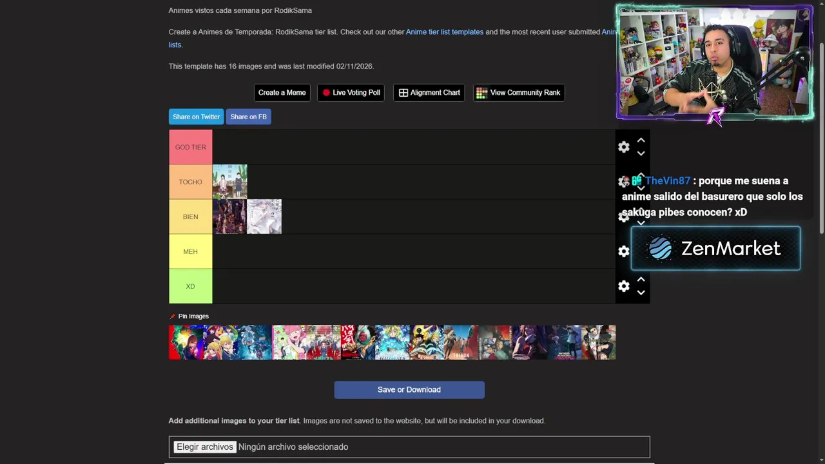The height and width of the screenshot is (464, 825).
Task: Share tier list on FB
Action: pyautogui.click(x=248, y=117)
